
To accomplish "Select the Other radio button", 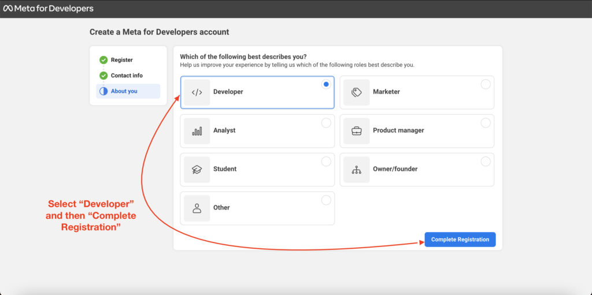I will tap(326, 200).
